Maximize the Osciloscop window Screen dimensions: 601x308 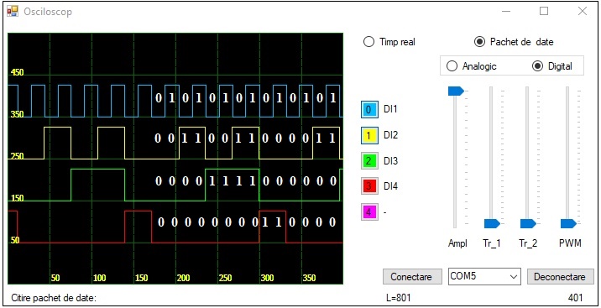tap(544, 12)
